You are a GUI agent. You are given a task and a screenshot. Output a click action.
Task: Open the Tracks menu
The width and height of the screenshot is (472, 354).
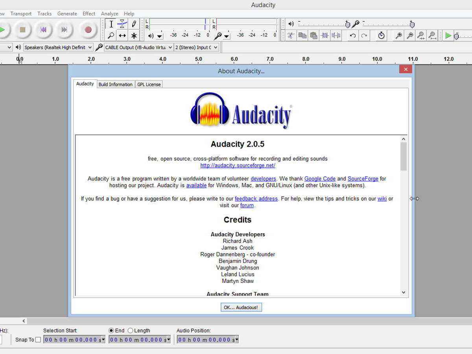[x=44, y=13]
